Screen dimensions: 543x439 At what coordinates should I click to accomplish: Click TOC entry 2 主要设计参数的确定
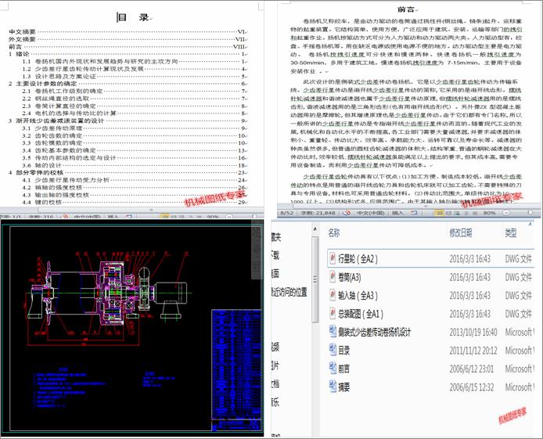43,84
